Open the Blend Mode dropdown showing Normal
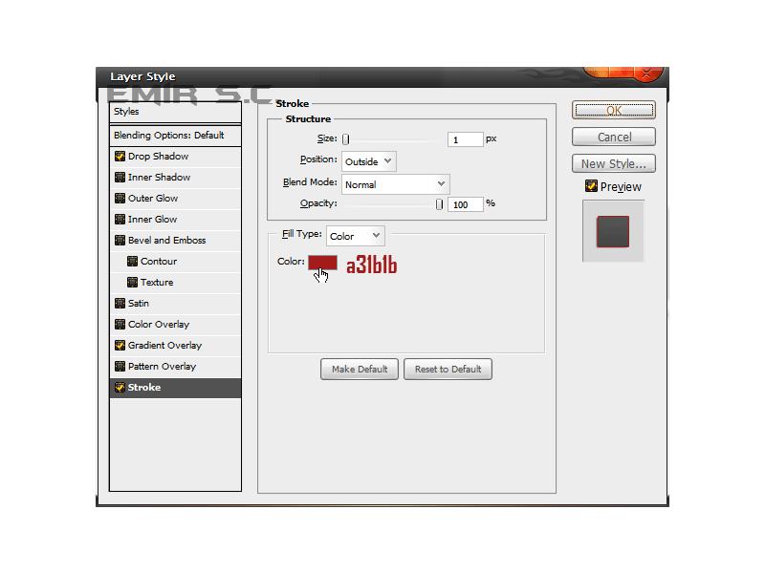Screen dimensions: 765x573 click(x=396, y=184)
